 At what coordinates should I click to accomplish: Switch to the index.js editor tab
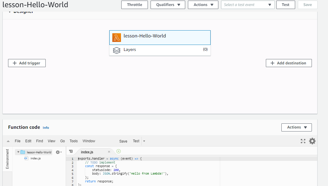pyautogui.click(x=87, y=152)
